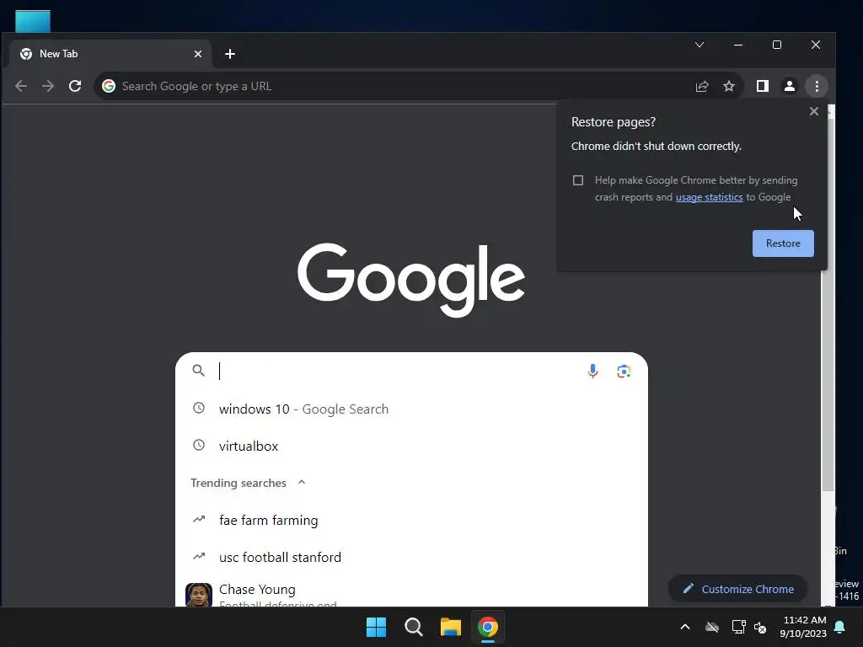Click the muted volume tray icon
Image resolution: width=863 pixels, height=647 pixels.
(760, 627)
